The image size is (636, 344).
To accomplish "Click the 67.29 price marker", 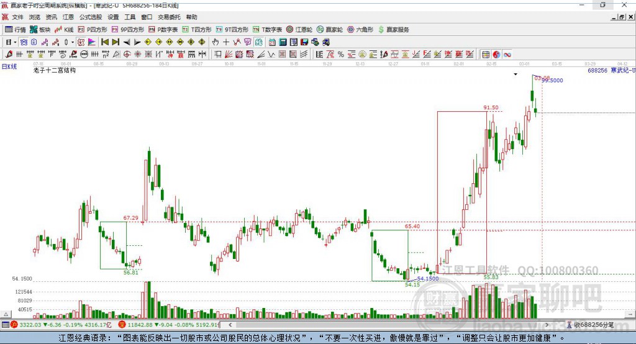I will coord(130,218).
